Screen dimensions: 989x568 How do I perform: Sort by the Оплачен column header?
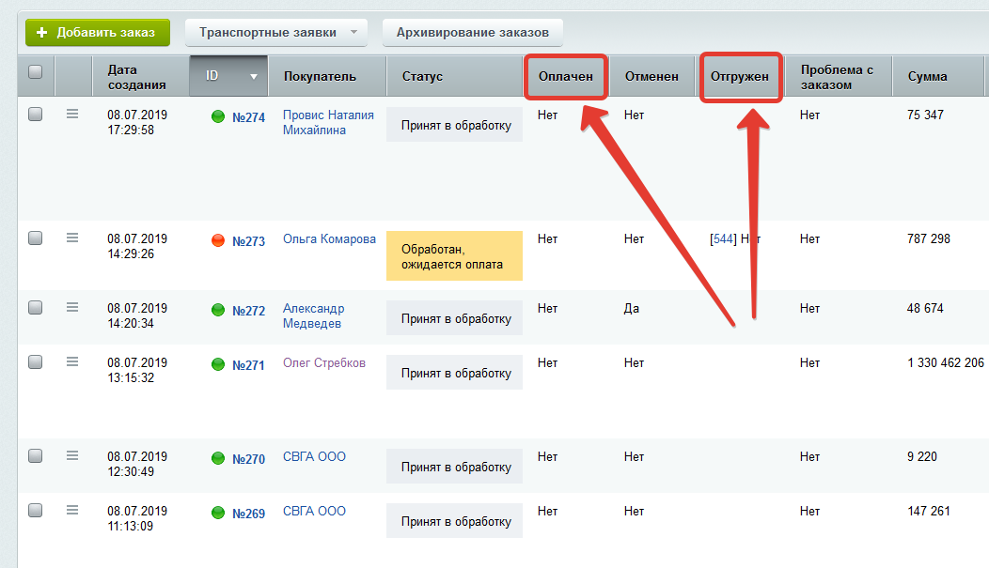564,76
